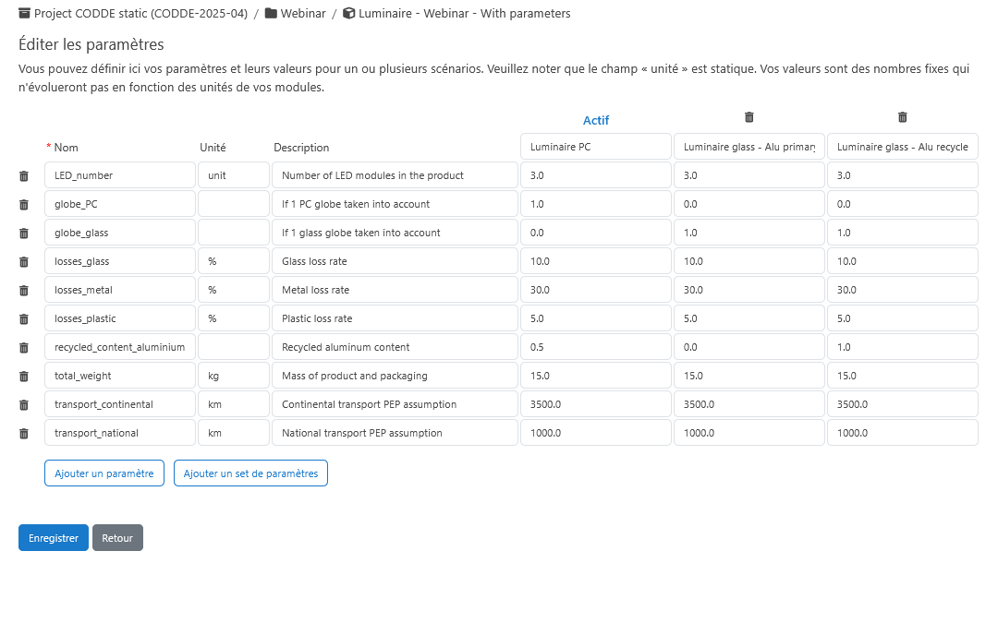Delete the globe_PC parameter row
The height and width of the screenshot is (623, 998).
coord(23,205)
